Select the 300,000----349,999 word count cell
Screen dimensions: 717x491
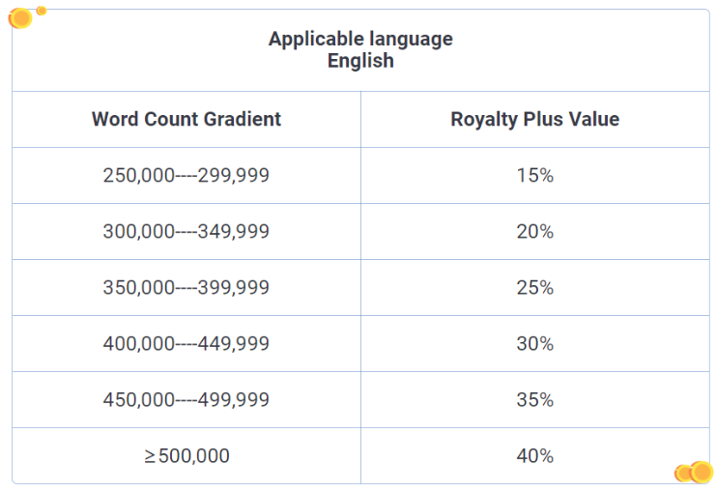[186, 232]
